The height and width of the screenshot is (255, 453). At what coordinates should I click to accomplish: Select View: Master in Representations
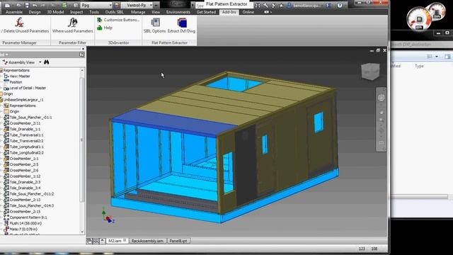[x=20, y=76]
